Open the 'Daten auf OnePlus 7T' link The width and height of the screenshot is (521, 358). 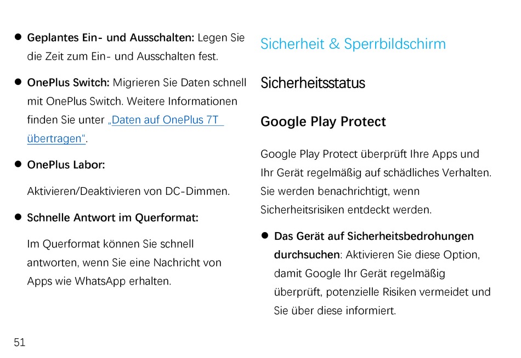166,120
